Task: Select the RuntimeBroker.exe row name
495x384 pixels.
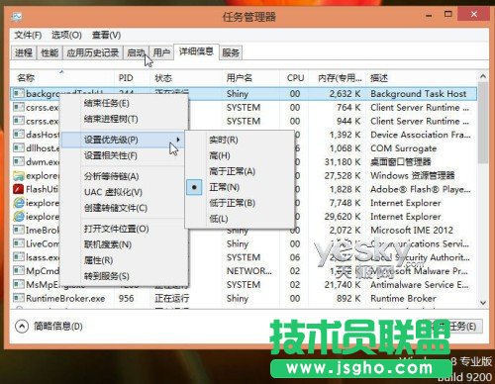Action: [x=65, y=298]
